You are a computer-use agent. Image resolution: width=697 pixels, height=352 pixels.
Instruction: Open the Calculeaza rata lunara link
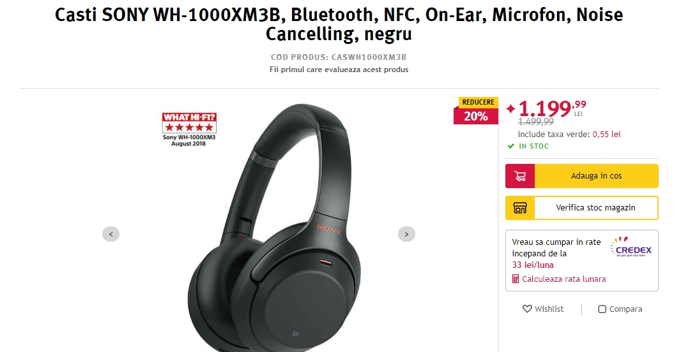[563, 279]
